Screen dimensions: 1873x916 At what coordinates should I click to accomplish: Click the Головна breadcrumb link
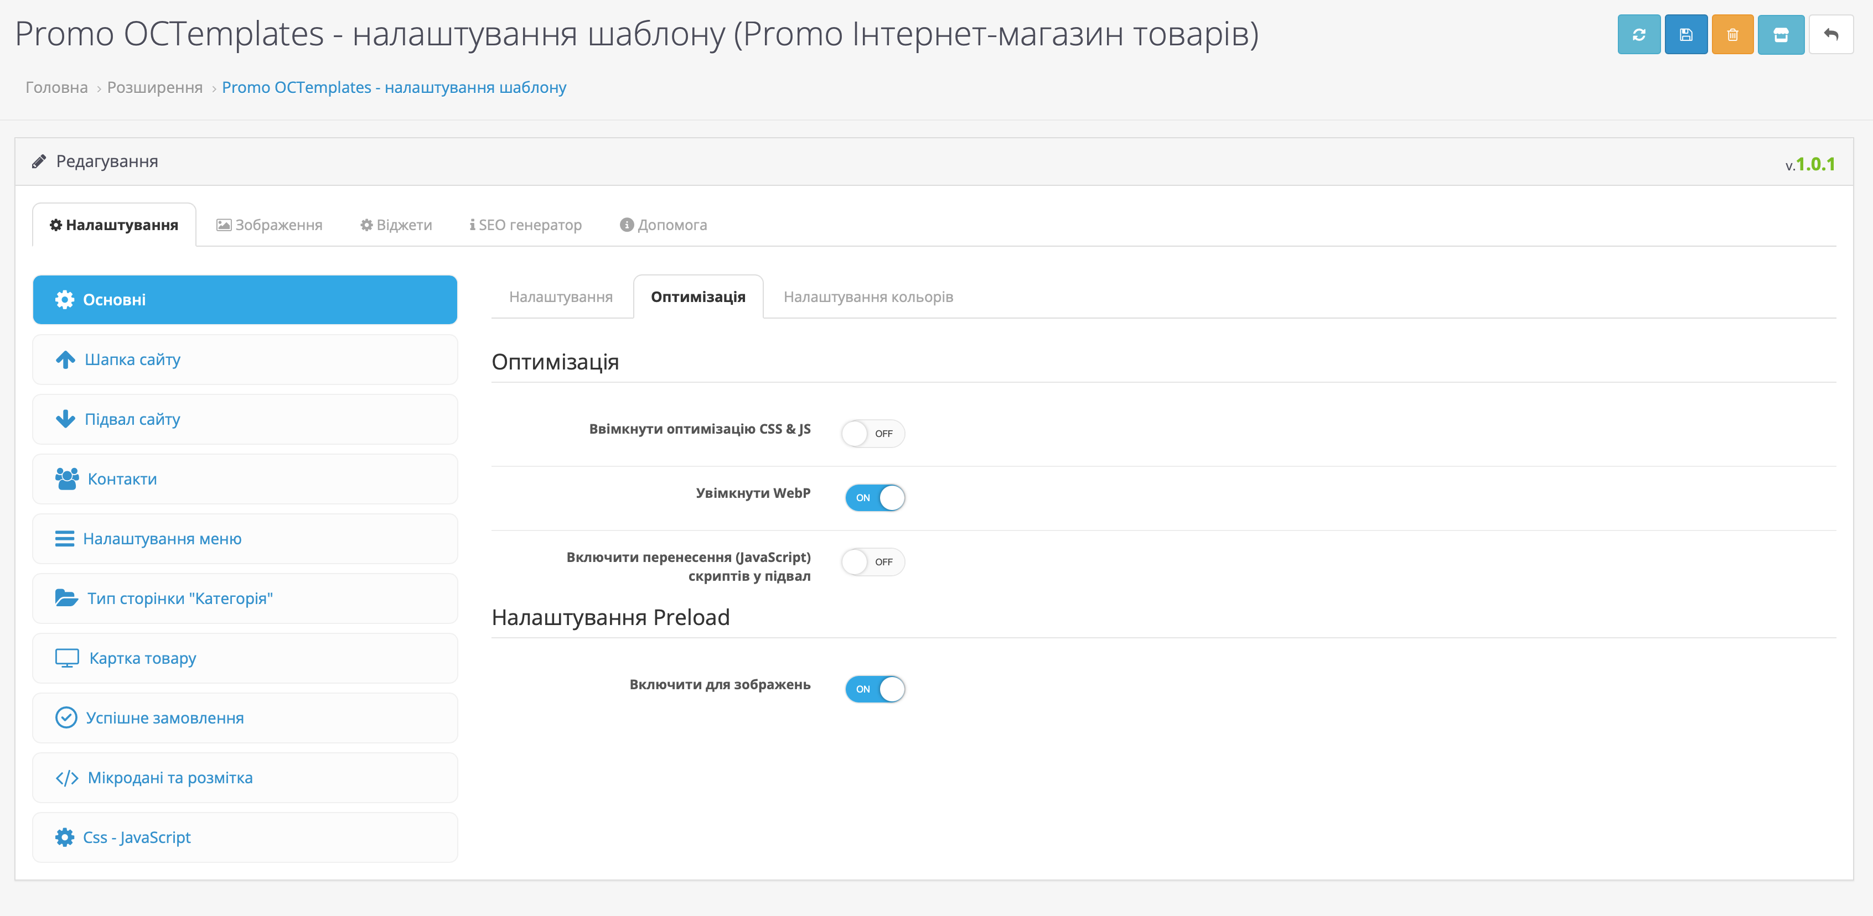tap(56, 87)
